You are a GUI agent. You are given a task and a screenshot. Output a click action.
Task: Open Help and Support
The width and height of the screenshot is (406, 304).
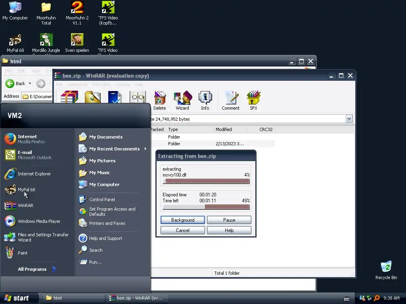click(100, 238)
